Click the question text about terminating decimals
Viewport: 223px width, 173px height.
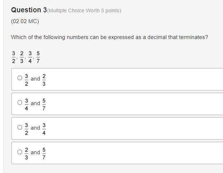pyautogui.click(x=110, y=37)
